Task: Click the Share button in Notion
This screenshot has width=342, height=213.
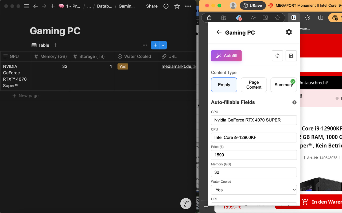Action: (x=152, y=6)
